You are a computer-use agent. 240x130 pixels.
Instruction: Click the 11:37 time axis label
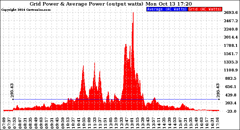pos(99,123)
